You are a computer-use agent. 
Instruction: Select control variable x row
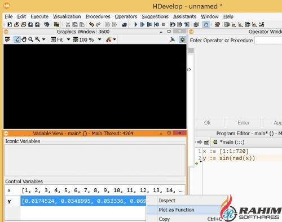95,190
